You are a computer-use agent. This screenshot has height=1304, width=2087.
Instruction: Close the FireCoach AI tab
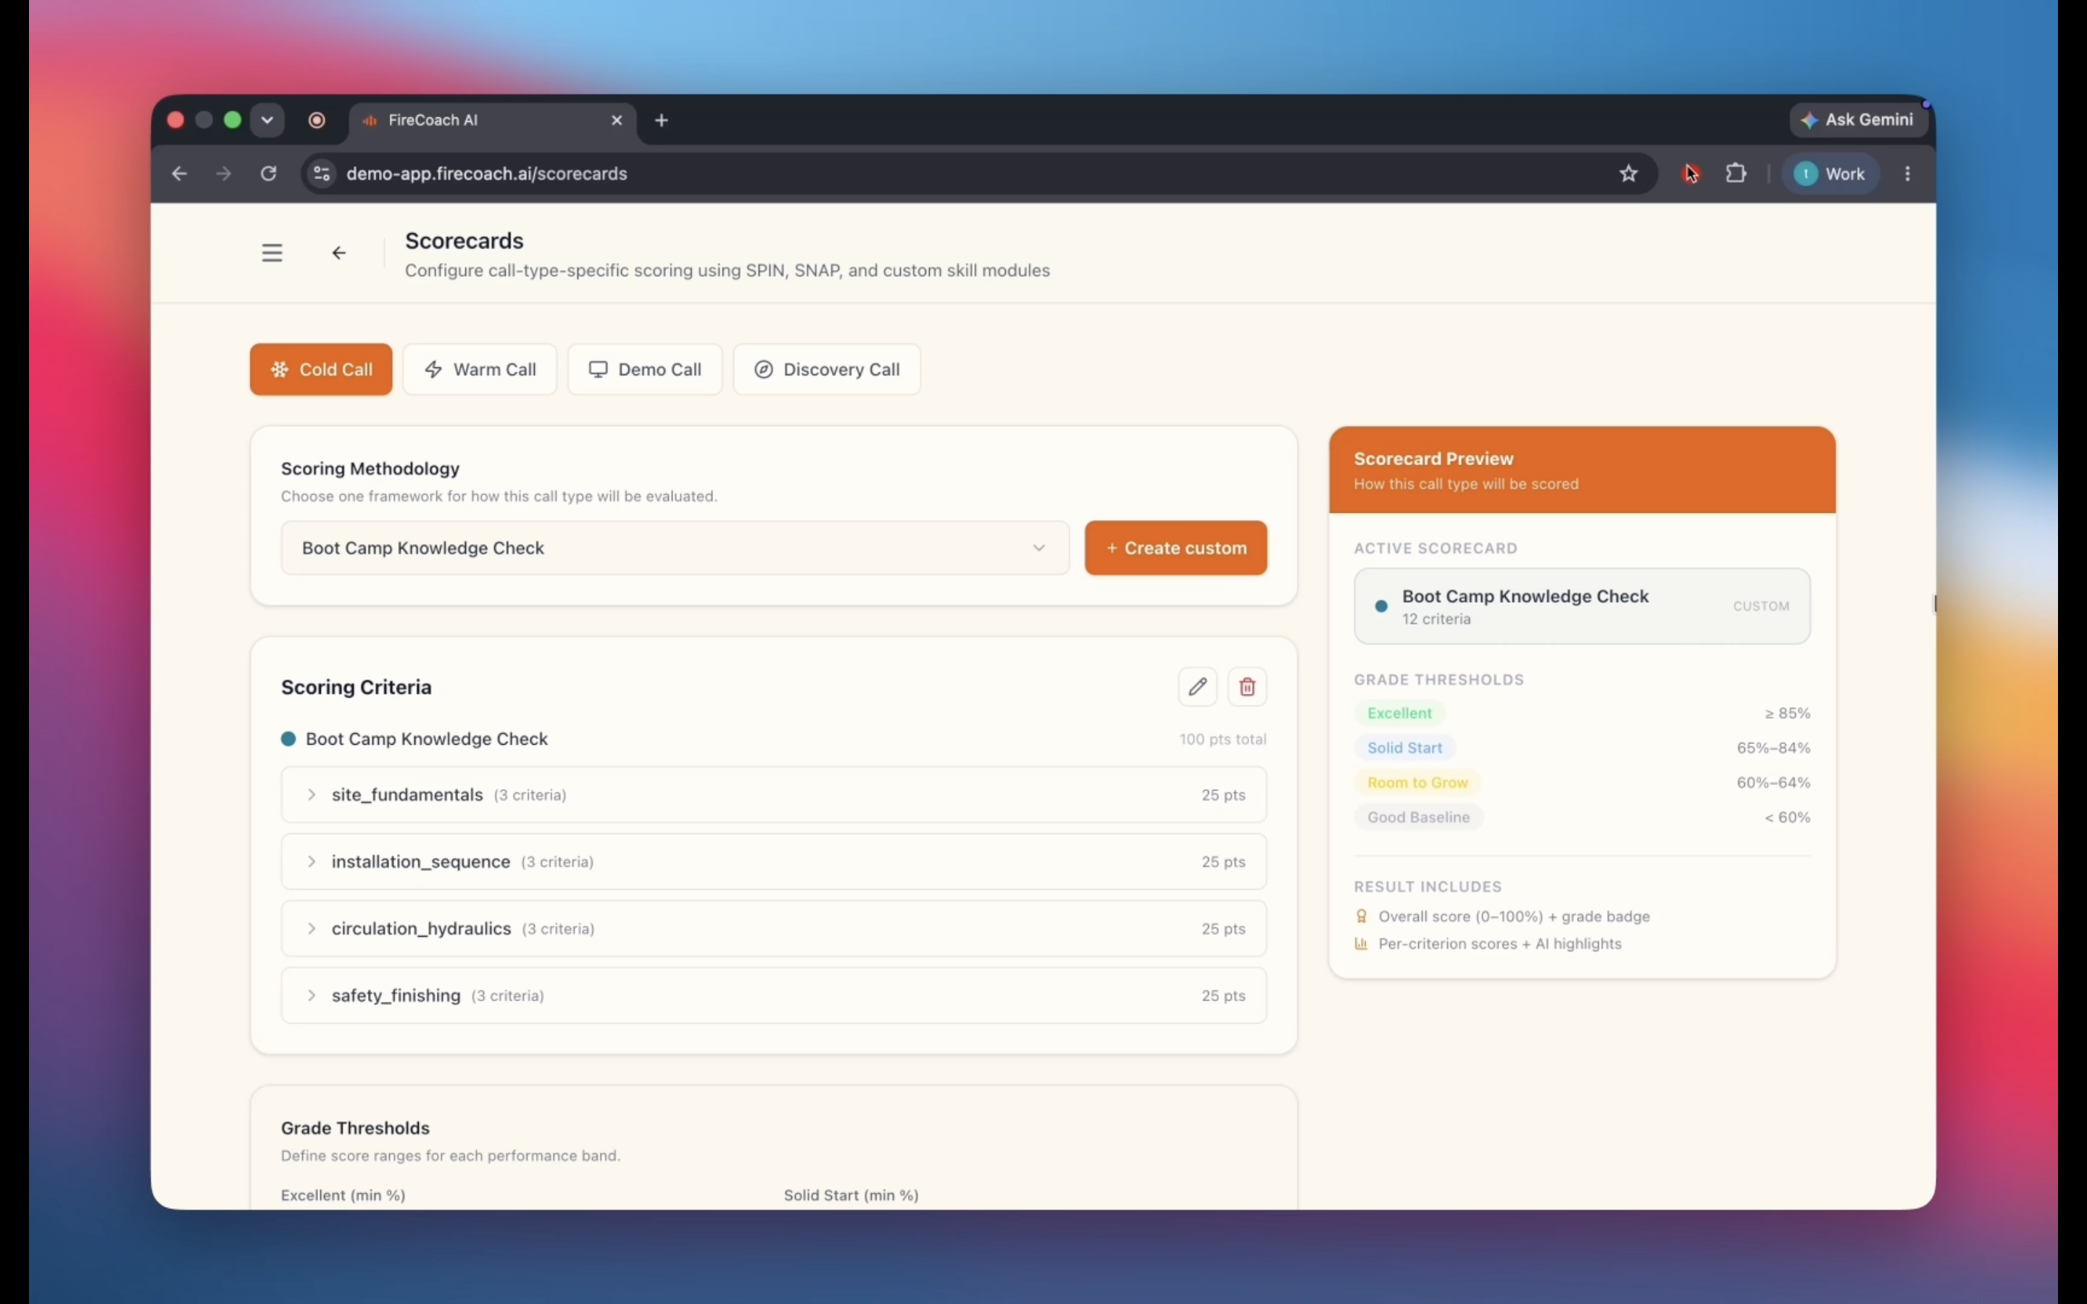[x=617, y=120]
